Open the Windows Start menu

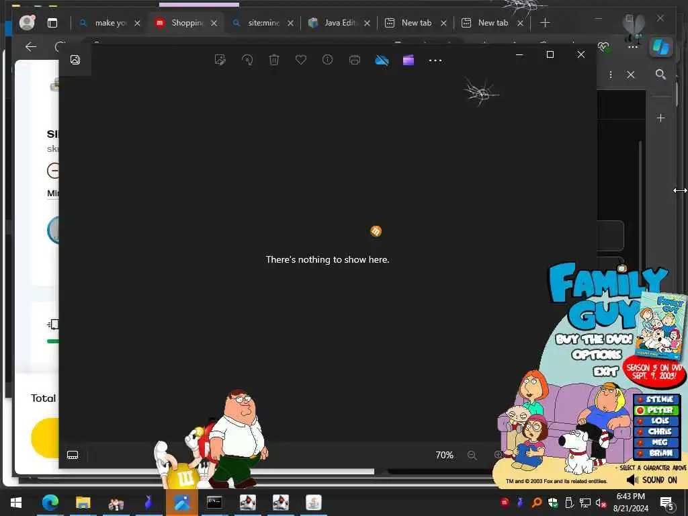16,503
